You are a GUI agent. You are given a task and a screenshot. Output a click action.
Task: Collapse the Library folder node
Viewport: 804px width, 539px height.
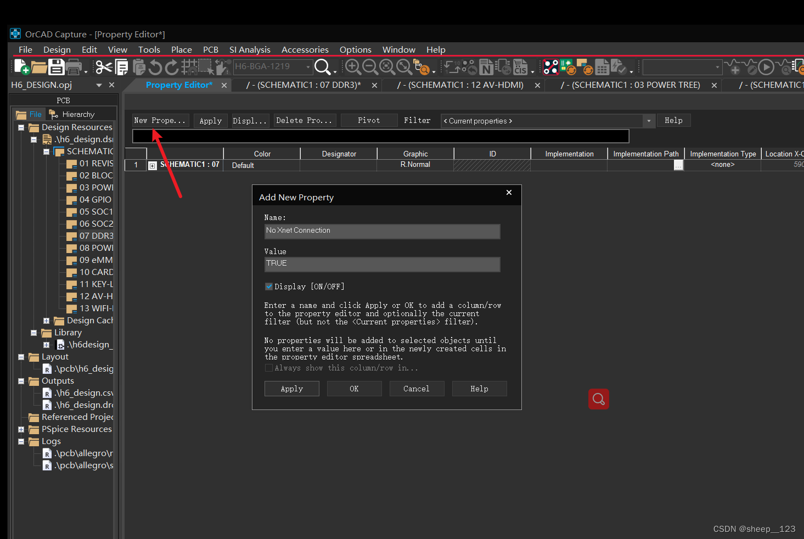(33, 333)
